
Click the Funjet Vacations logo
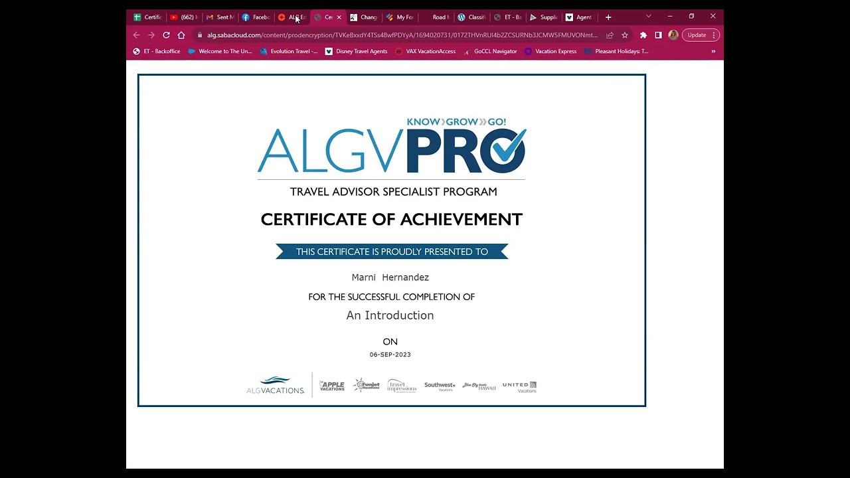(x=367, y=385)
